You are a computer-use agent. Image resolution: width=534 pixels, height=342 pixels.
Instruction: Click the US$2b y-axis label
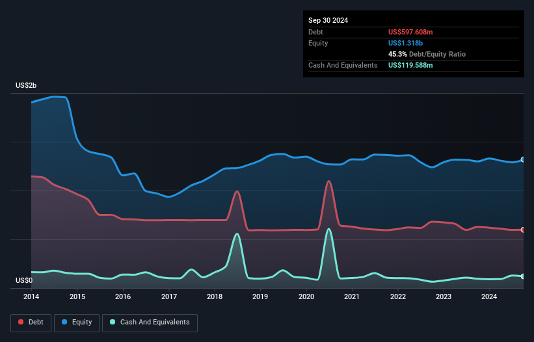pyautogui.click(x=26, y=85)
